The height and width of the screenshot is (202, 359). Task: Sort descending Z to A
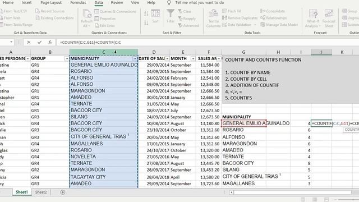pos(146,22)
